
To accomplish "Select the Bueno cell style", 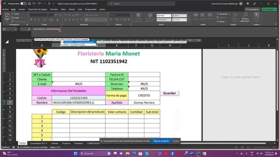I will pos(179,16).
